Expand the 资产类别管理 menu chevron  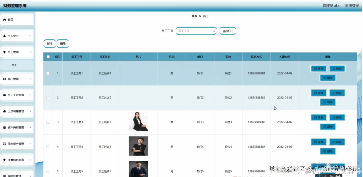pos(30,127)
